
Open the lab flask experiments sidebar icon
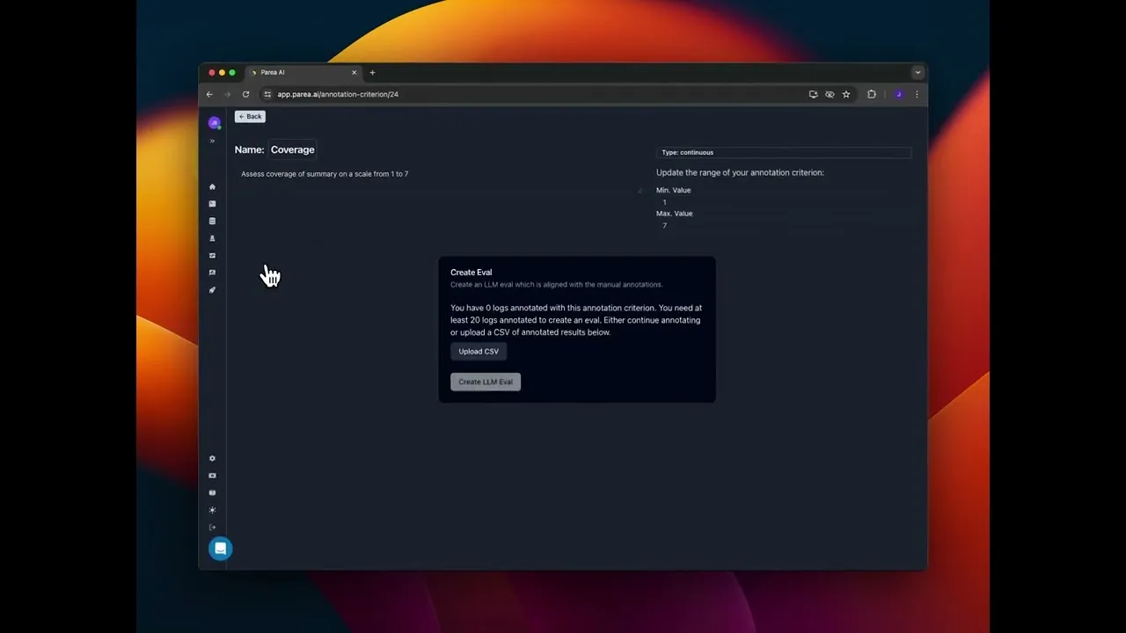(x=212, y=238)
